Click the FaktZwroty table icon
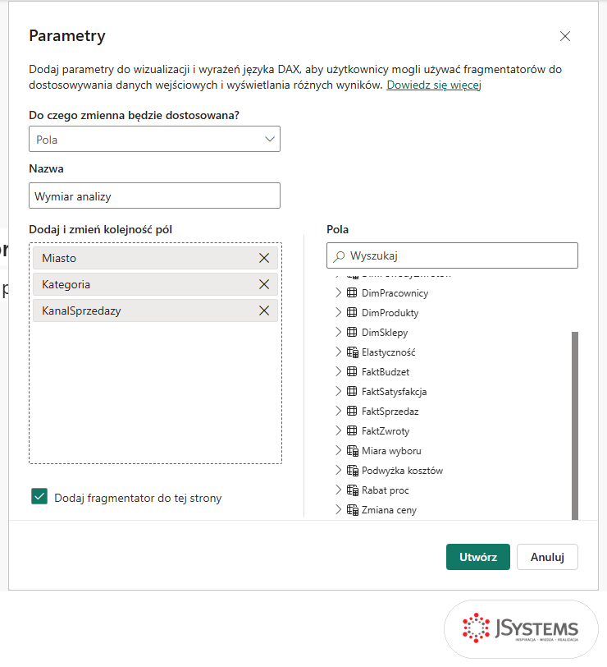 pos(352,430)
